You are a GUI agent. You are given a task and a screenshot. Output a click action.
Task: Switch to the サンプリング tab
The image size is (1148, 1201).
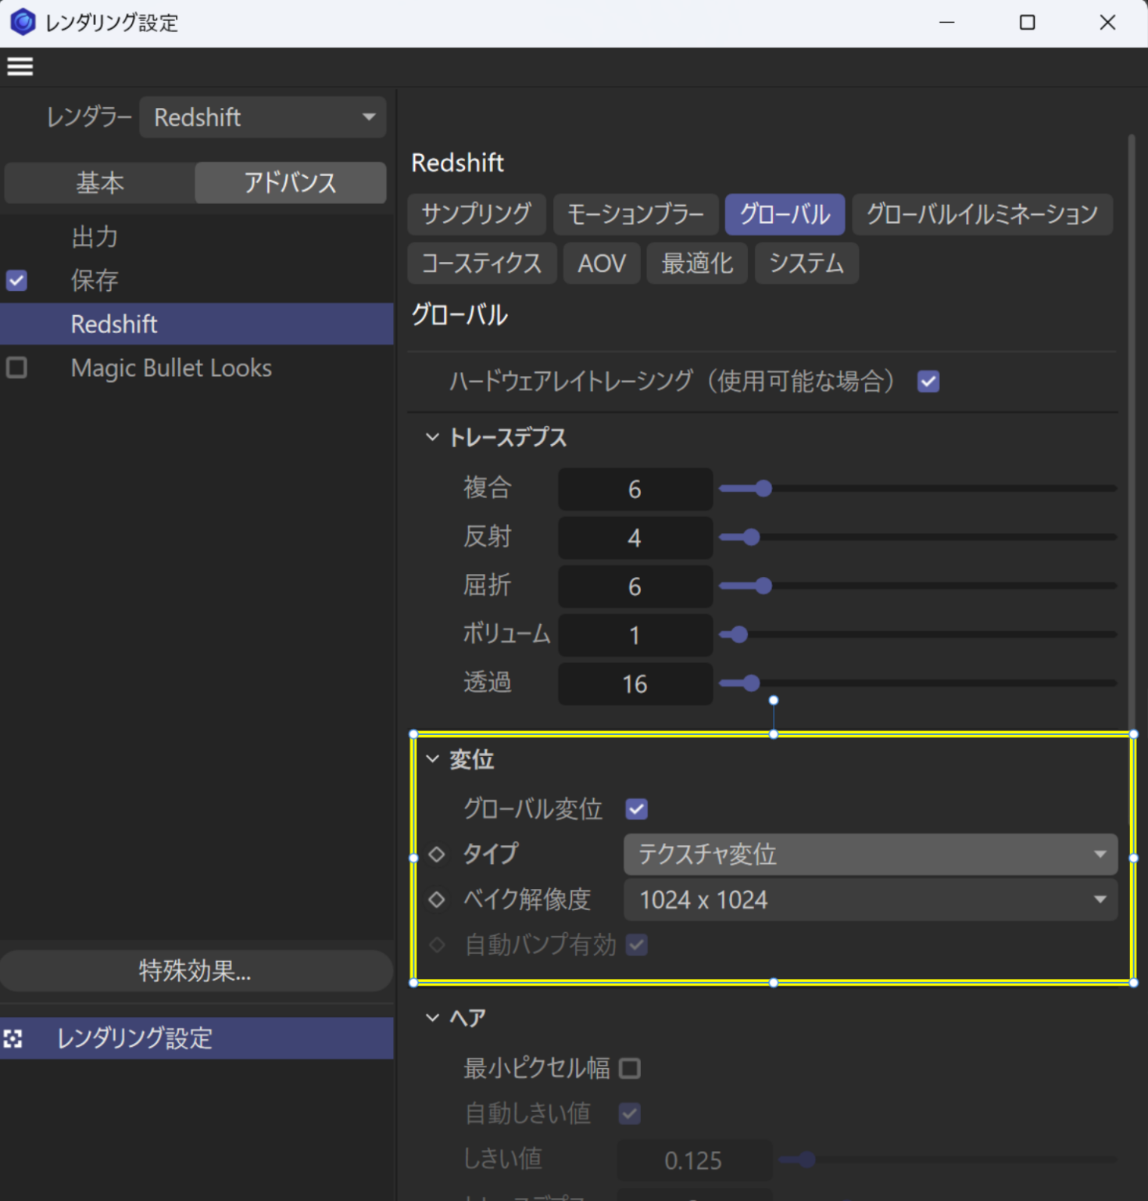(476, 214)
